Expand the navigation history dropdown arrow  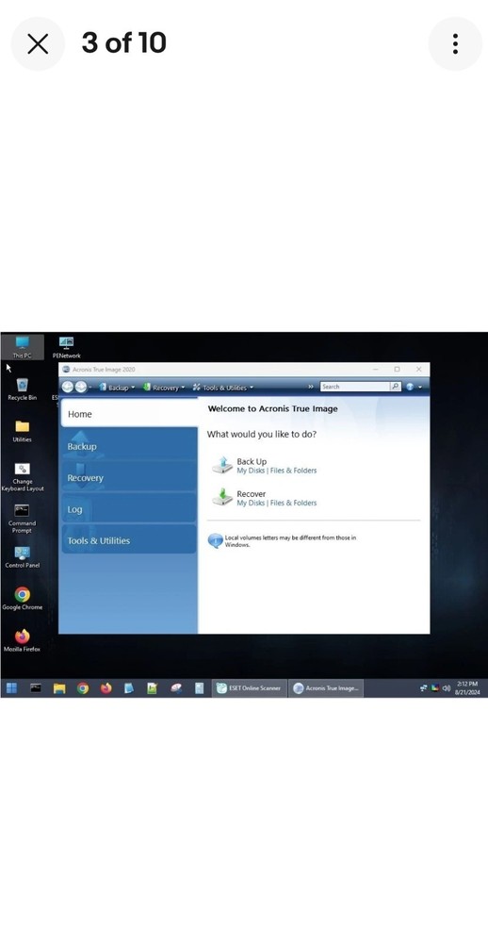[x=90, y=388]
